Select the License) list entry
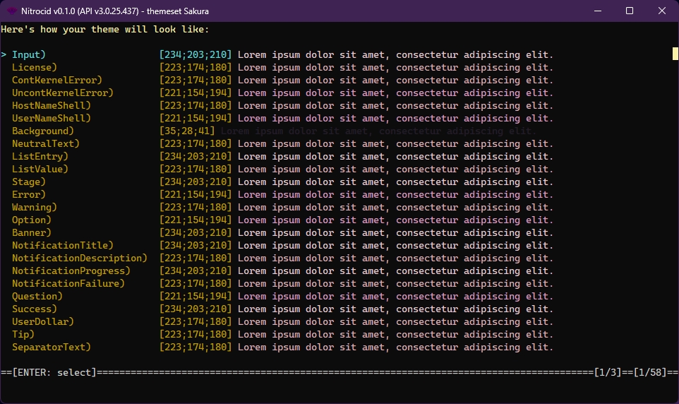 [35, 67]
